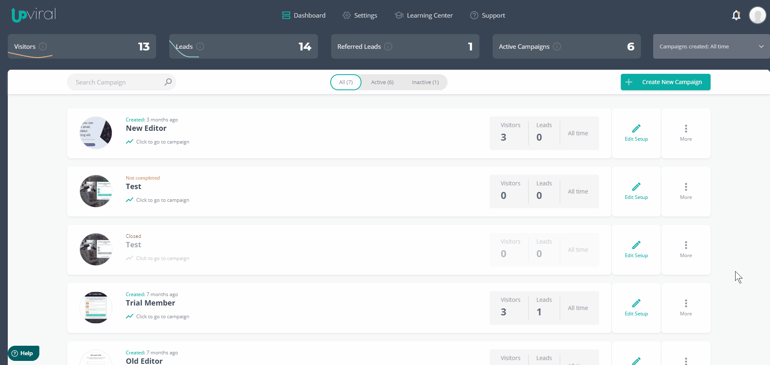The height and width of the screenshot is (365, 770).
Task: Click Create New Campaign button
Action: point(666,82)
